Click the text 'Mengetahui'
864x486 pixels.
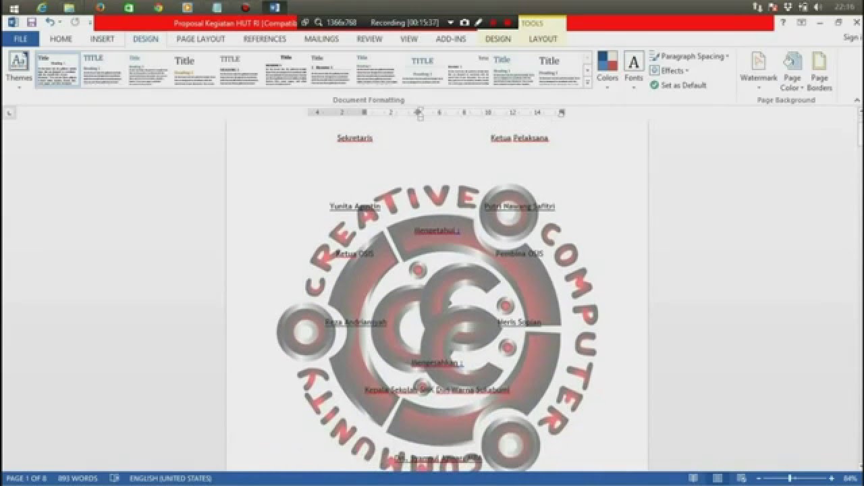coord(436,230)
